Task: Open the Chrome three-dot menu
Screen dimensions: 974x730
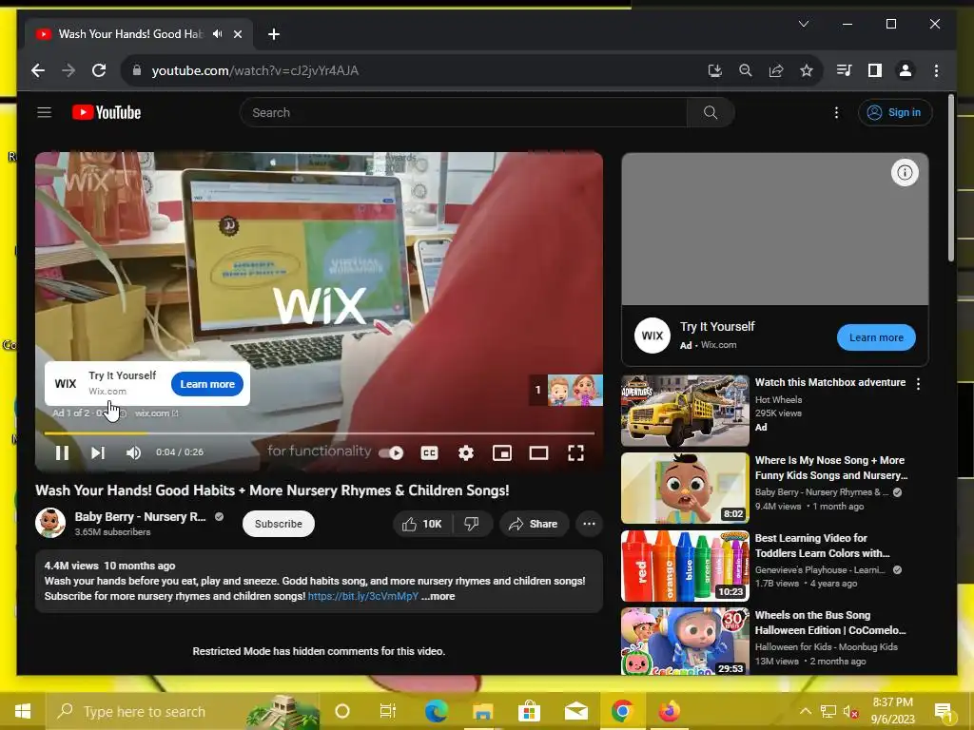Action: [x=936, y=70]
